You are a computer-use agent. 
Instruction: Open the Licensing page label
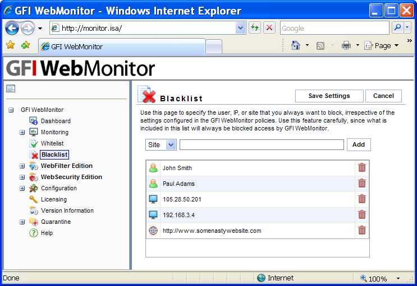pos(54,199)
